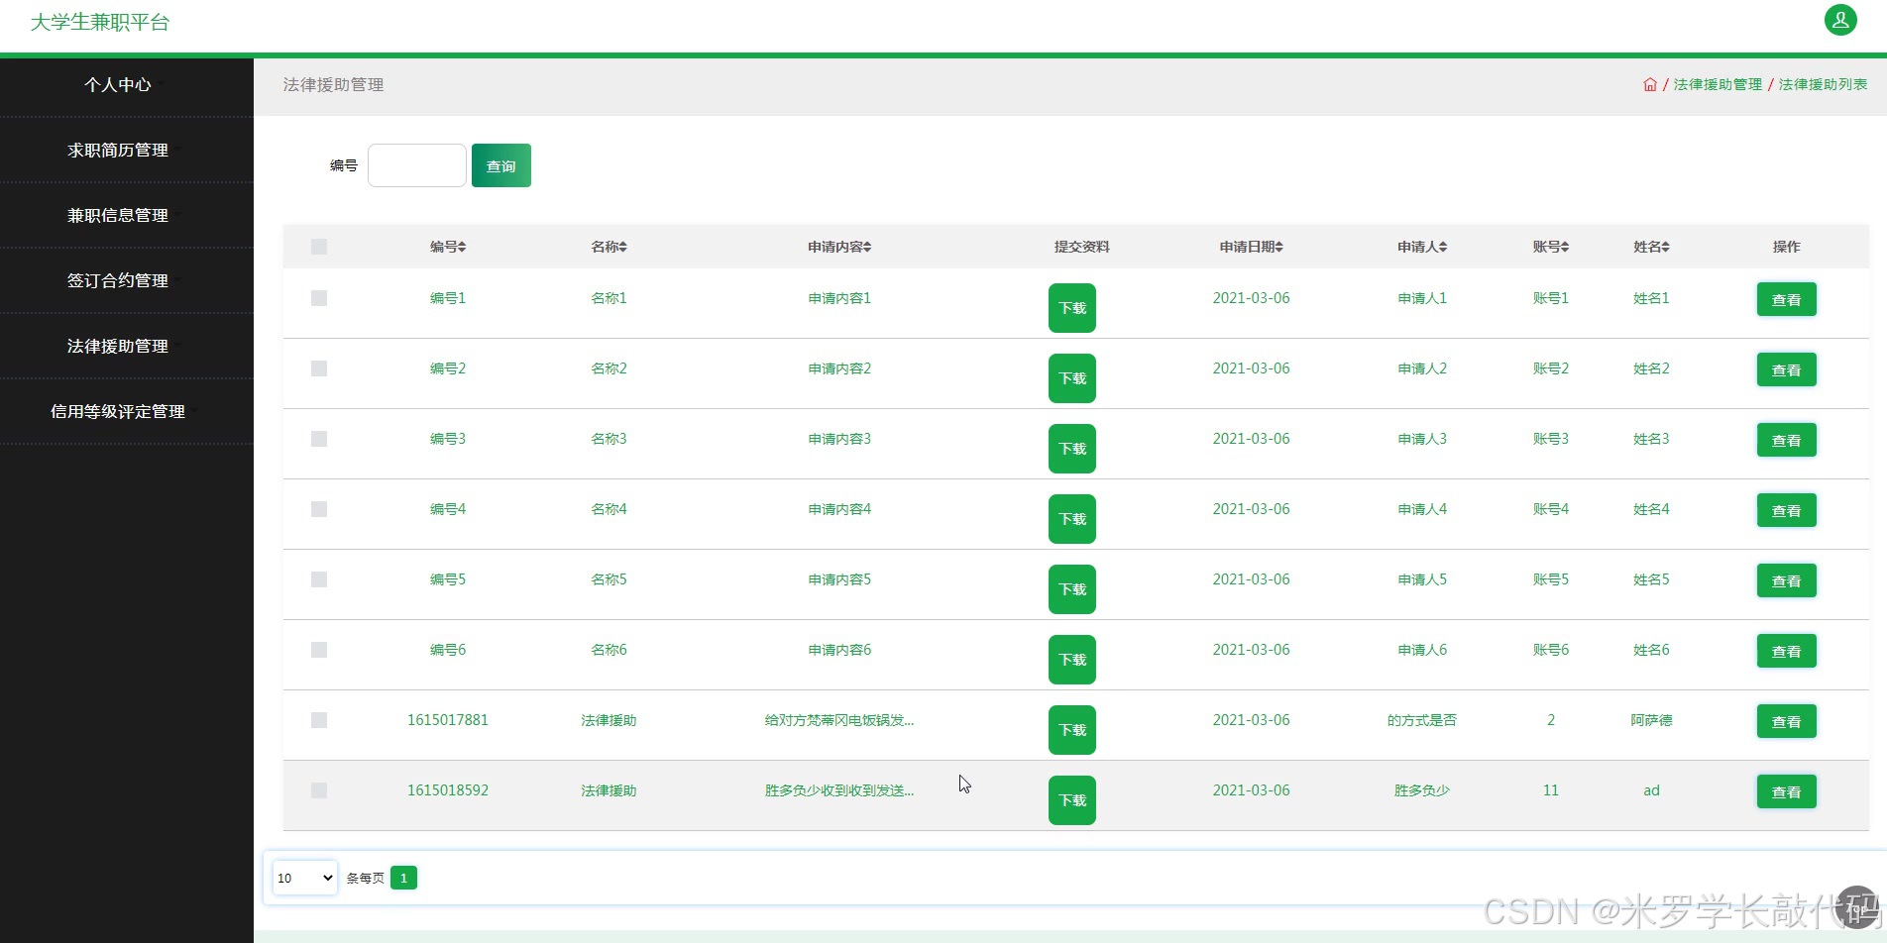The width and height of the screenshot is (1887, 943).
Task: View details of 编号2 row
Action: tap(1787, 369)
